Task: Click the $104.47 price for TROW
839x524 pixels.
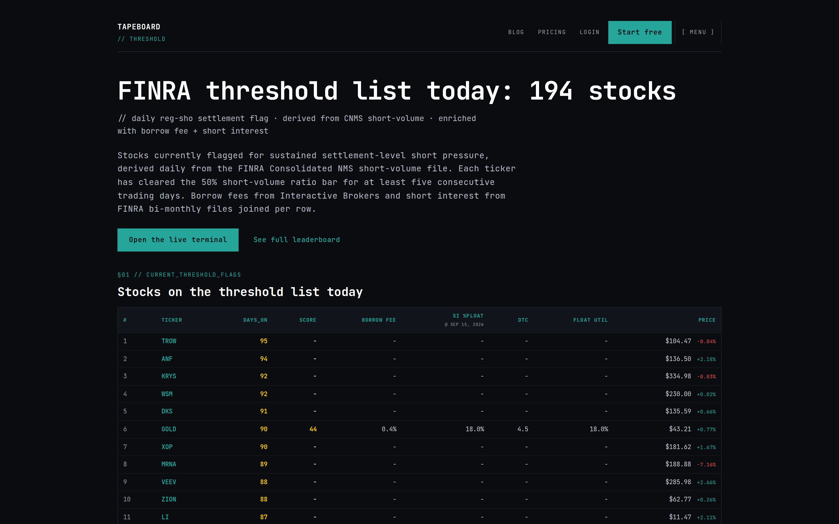Action: click(x=678, y=341)
